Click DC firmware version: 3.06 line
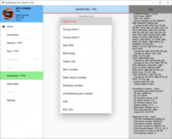Screen dimensions: 172x139 click(x=146, y=103)
